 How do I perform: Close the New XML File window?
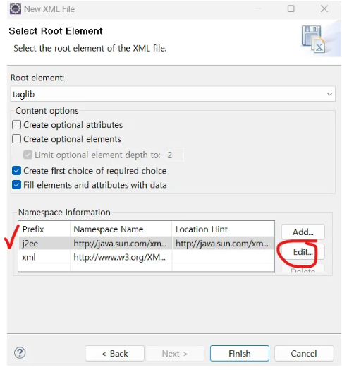point(324,8)
